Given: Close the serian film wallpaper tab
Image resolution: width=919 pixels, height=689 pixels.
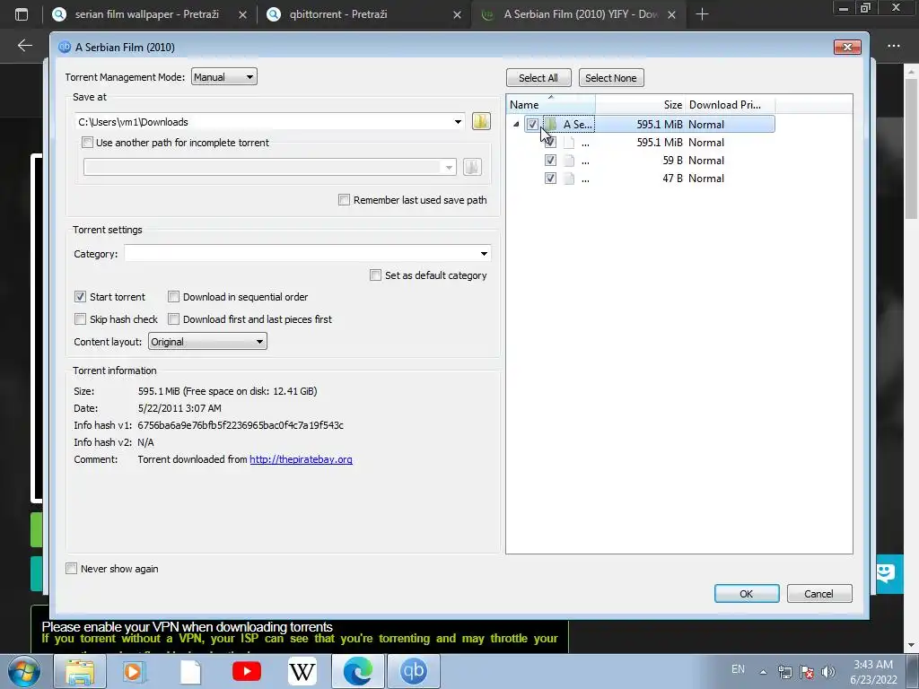Looking at the screenshot, I should [242, 14].
